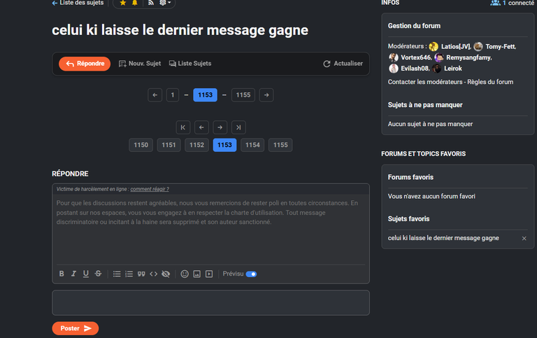Insert a bulleted list in the reply
Viewport: 537px width, 338px height.
coord(117,274)
